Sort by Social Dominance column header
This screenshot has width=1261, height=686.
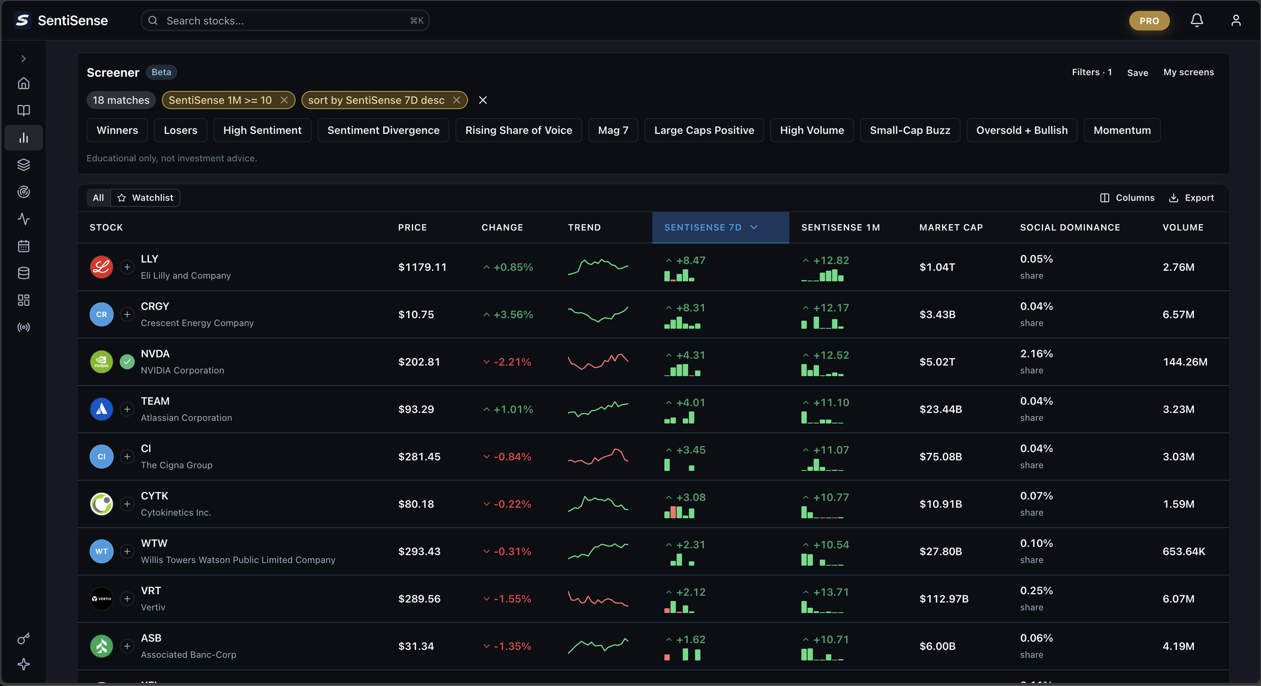pyautogui.click(x=1070, y=228)
